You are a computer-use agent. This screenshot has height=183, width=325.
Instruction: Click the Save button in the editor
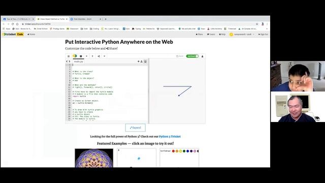[x=180, y=56]
